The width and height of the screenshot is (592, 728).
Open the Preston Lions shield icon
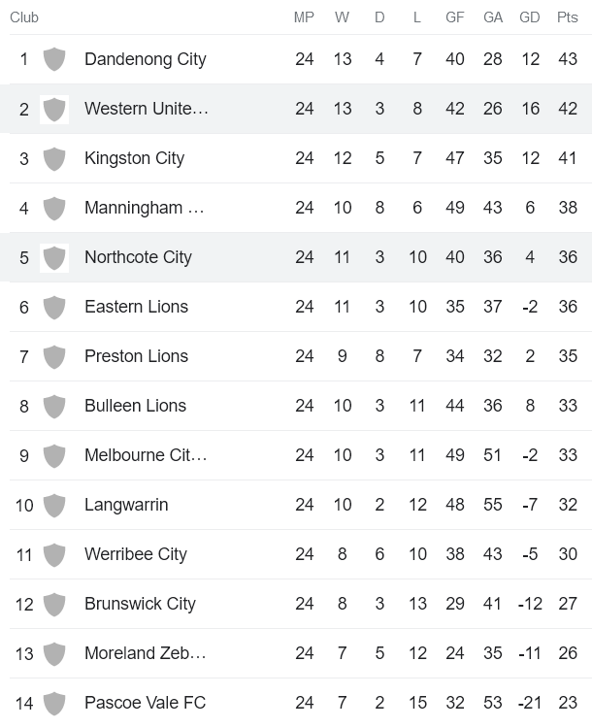point(54,356)
